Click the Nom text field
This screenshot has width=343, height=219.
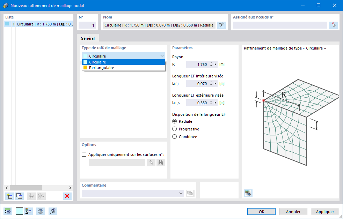click(x=159, y=25)
